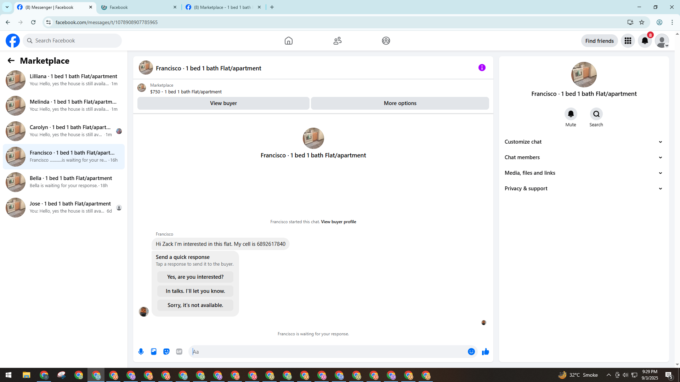
Task: Open the Facebook apps menu grid
Action: point(628,41)
